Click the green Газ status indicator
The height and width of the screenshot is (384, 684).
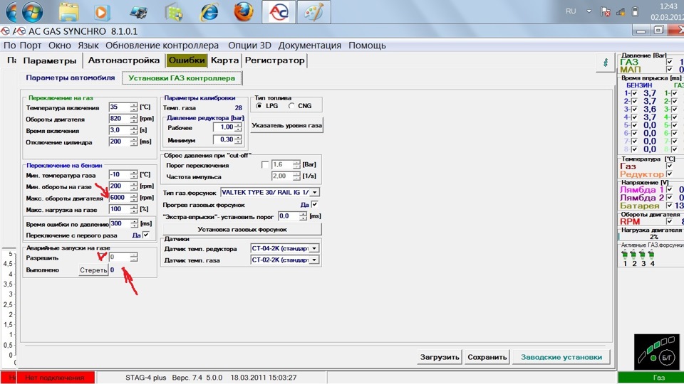(x=651, y=378)
